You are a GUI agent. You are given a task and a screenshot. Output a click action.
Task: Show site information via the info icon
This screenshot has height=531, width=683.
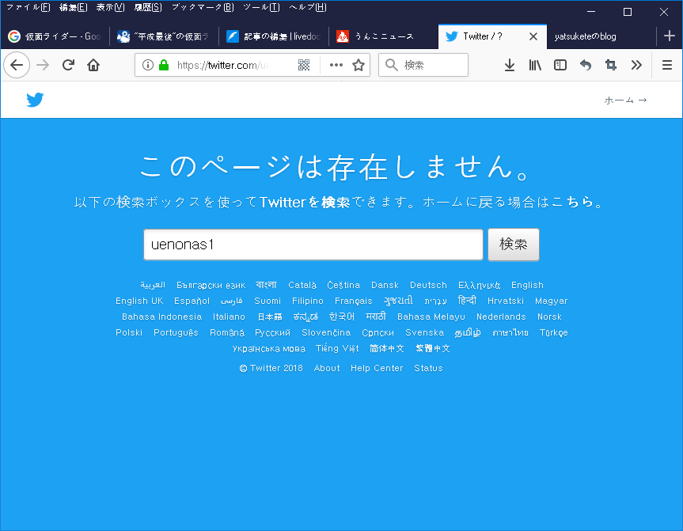(148, 65)
